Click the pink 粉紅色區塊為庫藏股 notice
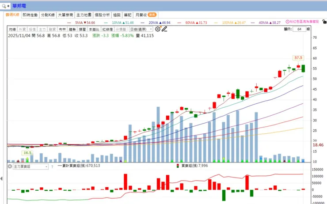327x204 pixels. [304, 22]
